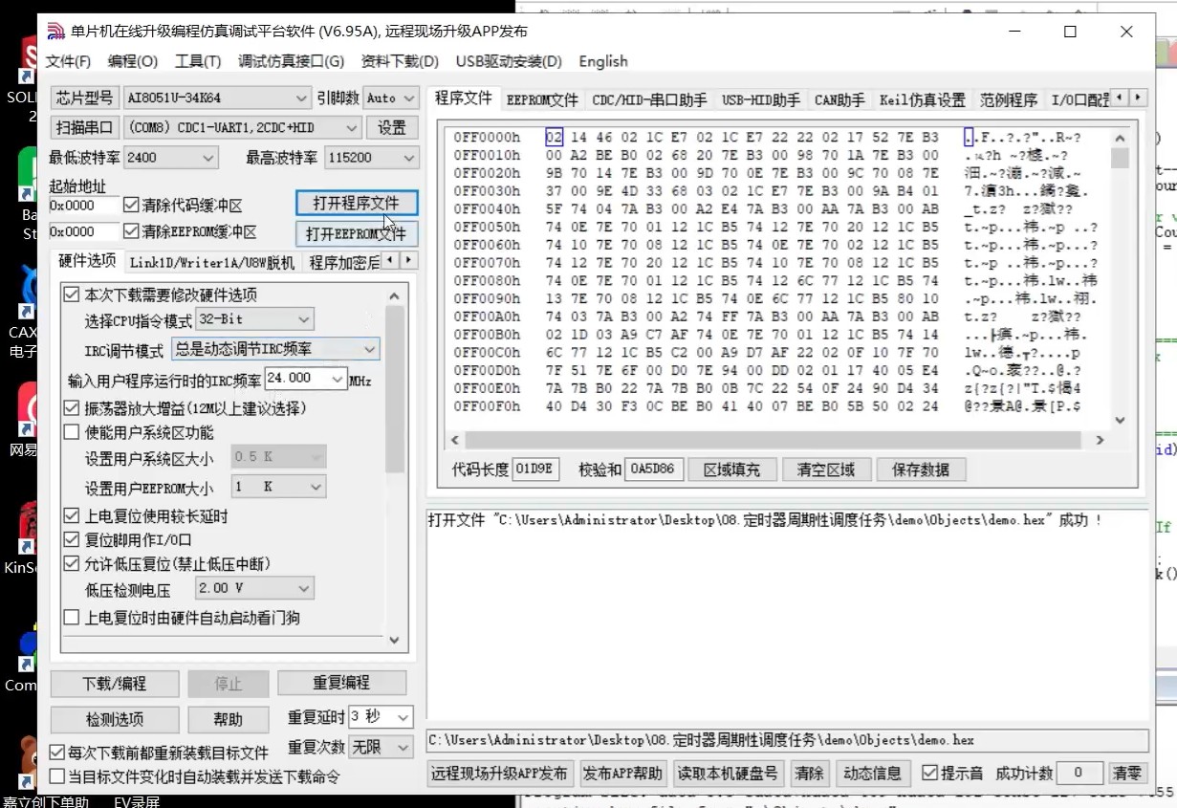Open the 编程(O) menu

[133, 61]
